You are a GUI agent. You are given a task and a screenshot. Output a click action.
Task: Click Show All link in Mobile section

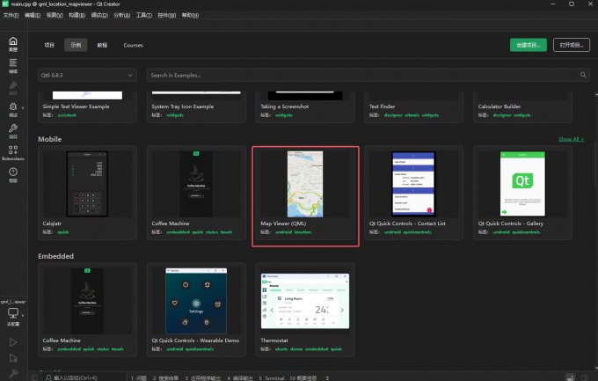(x=570, y=139)
